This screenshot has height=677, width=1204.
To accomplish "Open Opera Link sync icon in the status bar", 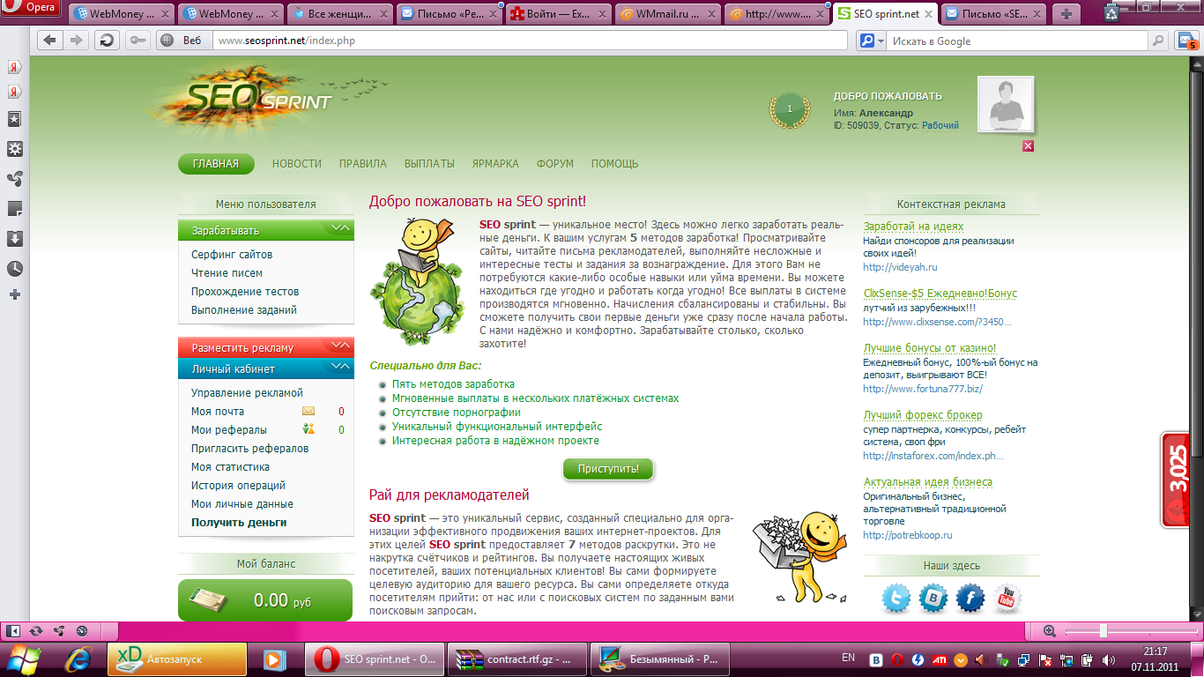I will pos(36,630).
